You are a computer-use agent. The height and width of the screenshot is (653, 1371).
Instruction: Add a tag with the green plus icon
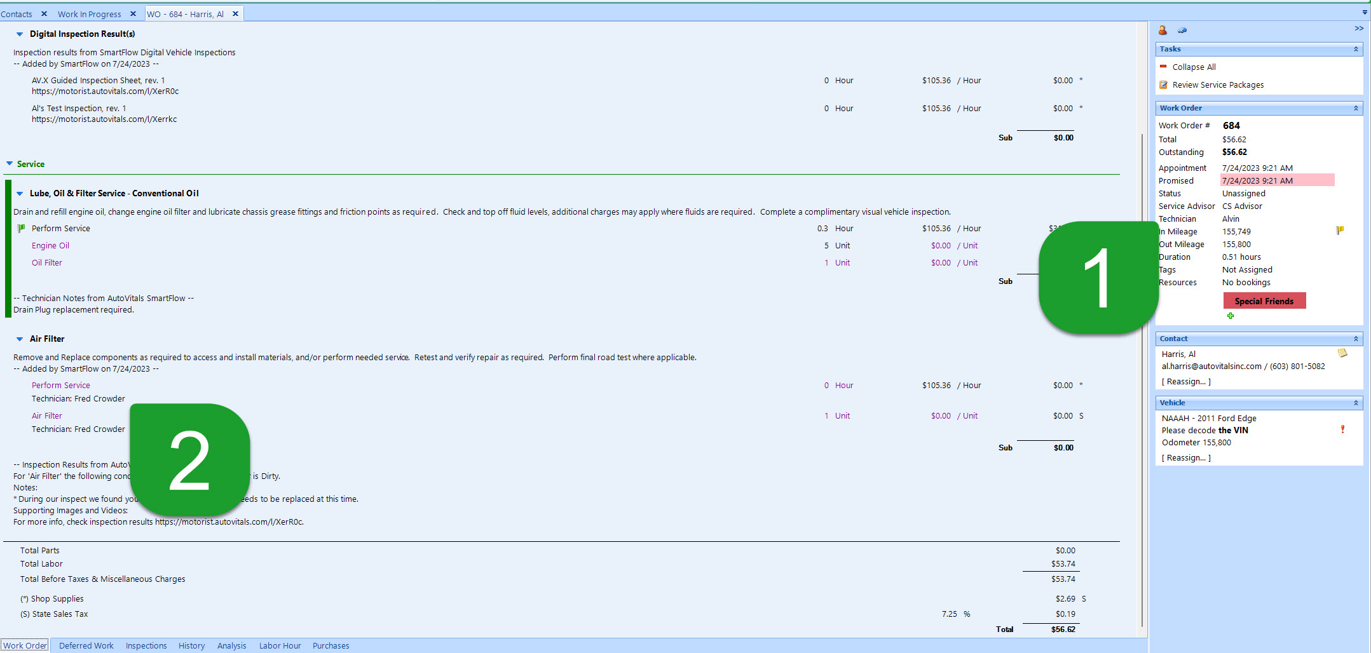[1231, 316]
